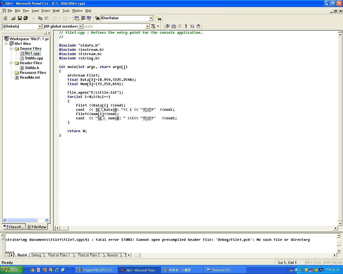The image size is (343, 274).
Task: Click the Insert/Remove Breakpoint hand icon
Action: point(198,26)
